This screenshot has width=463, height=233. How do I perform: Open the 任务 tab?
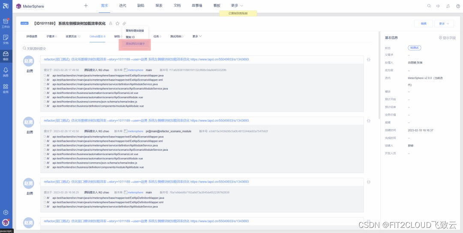[x=157, y=36]
